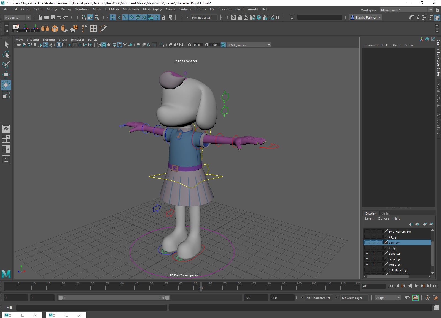Viewport: 441px width, 318px height.
Task: Activate the Lasso Select tool
Action: [x=6, y=54]
